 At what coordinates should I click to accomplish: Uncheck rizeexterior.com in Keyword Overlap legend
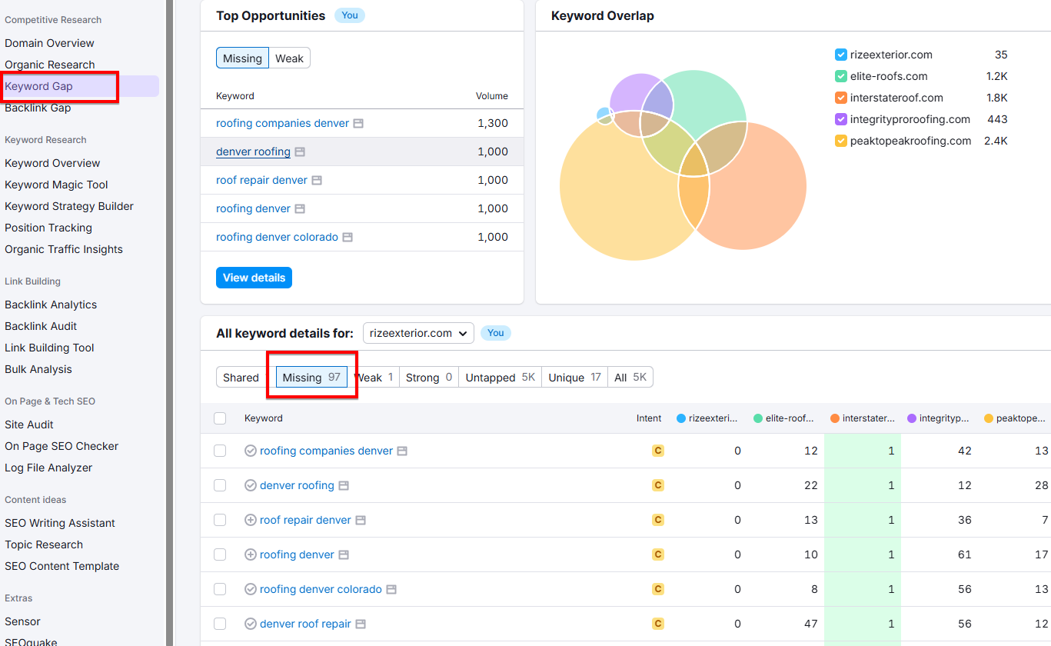841,55
